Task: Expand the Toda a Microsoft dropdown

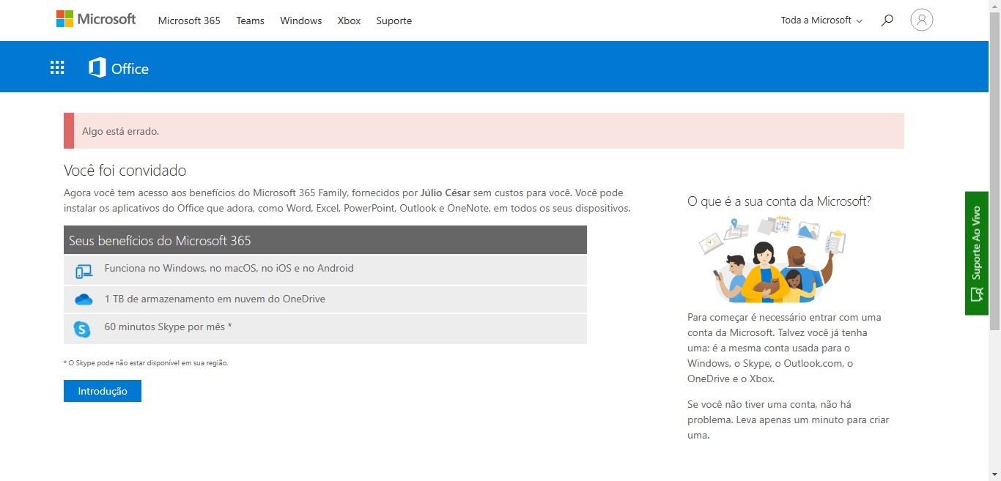Action: pyautogui.click(x=821, y=20)
